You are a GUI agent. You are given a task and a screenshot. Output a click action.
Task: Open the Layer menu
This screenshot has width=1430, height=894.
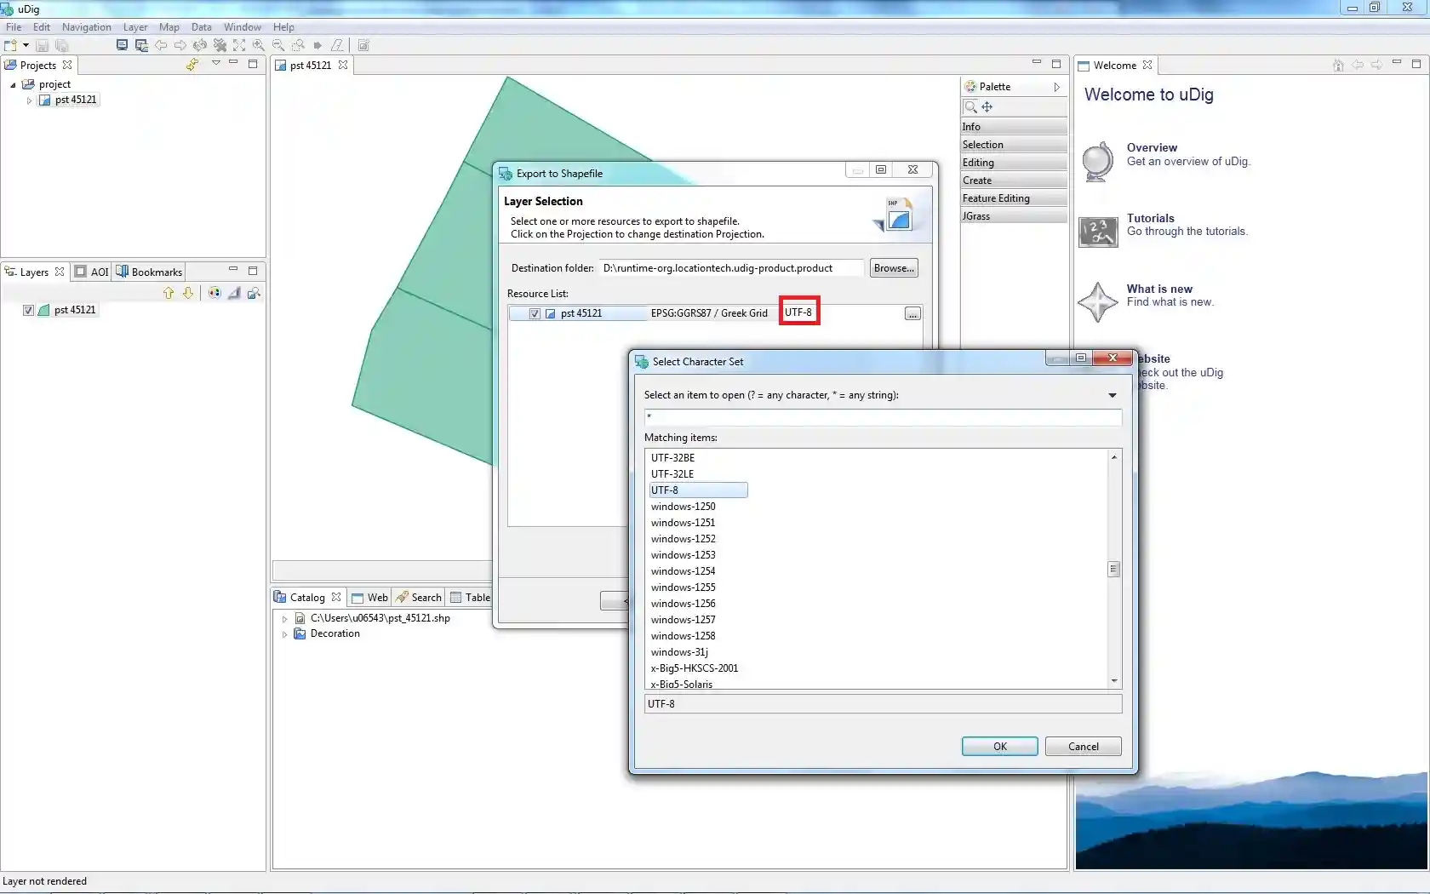[x=135, y=27]
